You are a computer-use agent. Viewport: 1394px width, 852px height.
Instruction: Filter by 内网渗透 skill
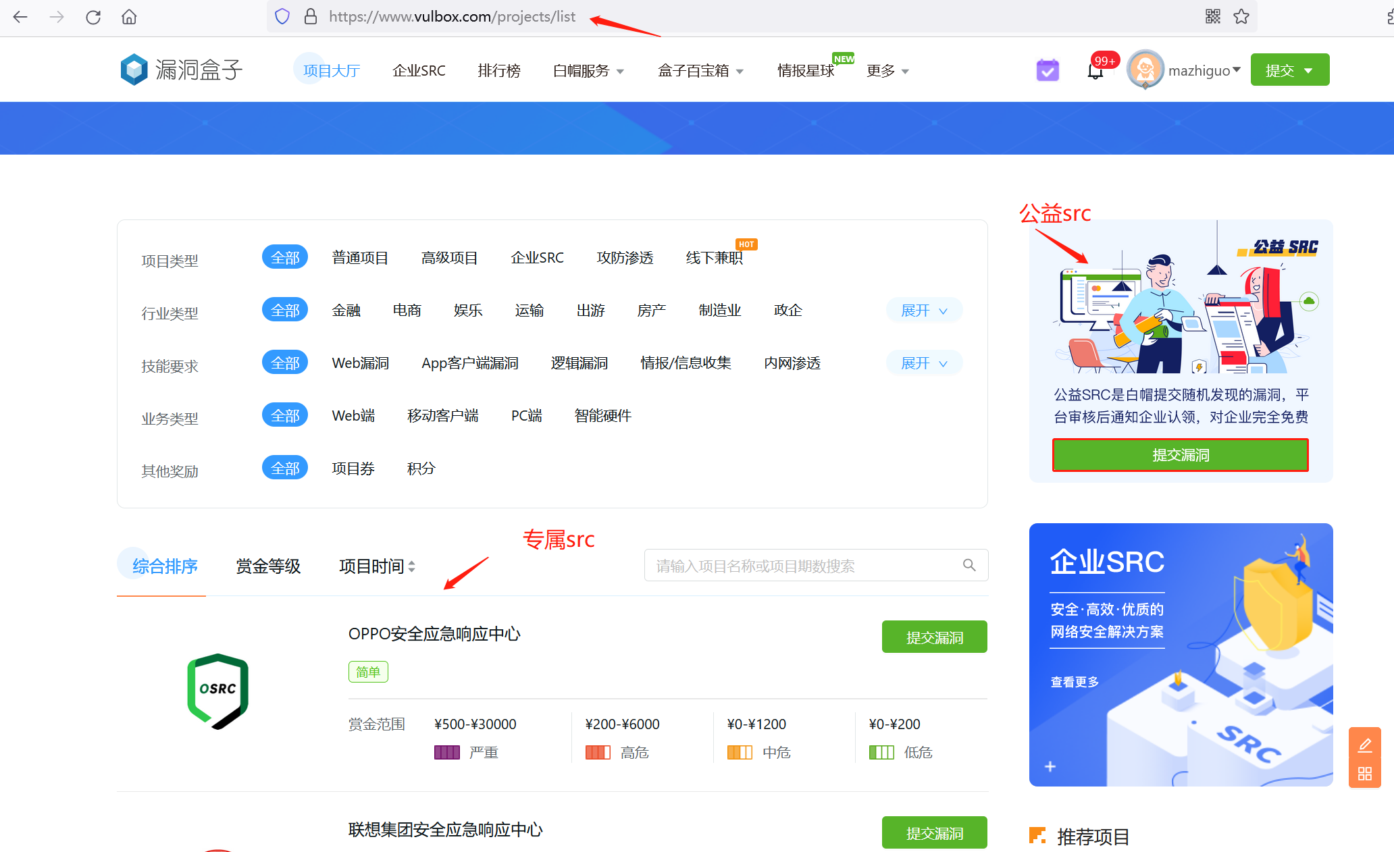(x=792, y=363)
